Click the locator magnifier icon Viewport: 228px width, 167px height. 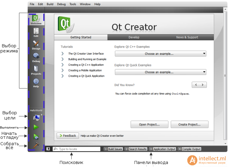[56, 149]
